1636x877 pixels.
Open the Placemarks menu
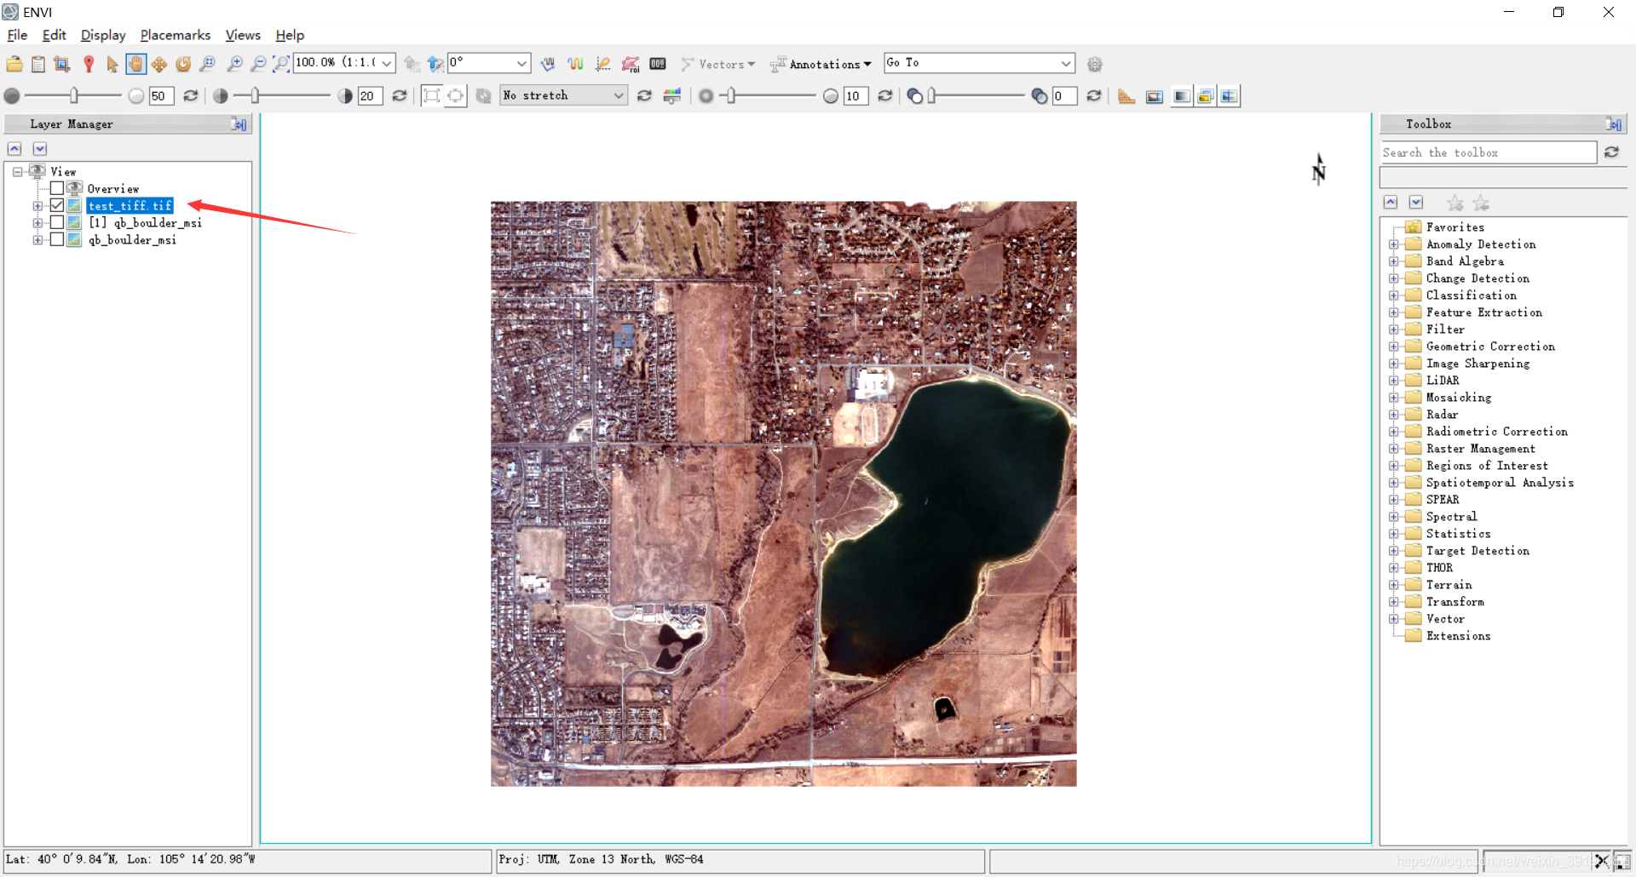[x=176, y=35]
